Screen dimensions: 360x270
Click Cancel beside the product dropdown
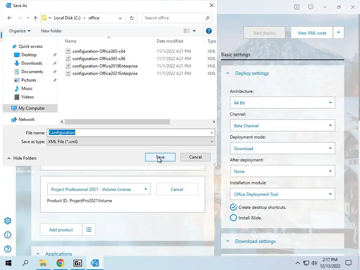pyautogui.click(x=177, y=189)
